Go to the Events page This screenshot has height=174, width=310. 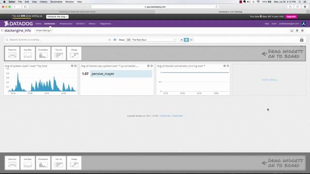38,24
